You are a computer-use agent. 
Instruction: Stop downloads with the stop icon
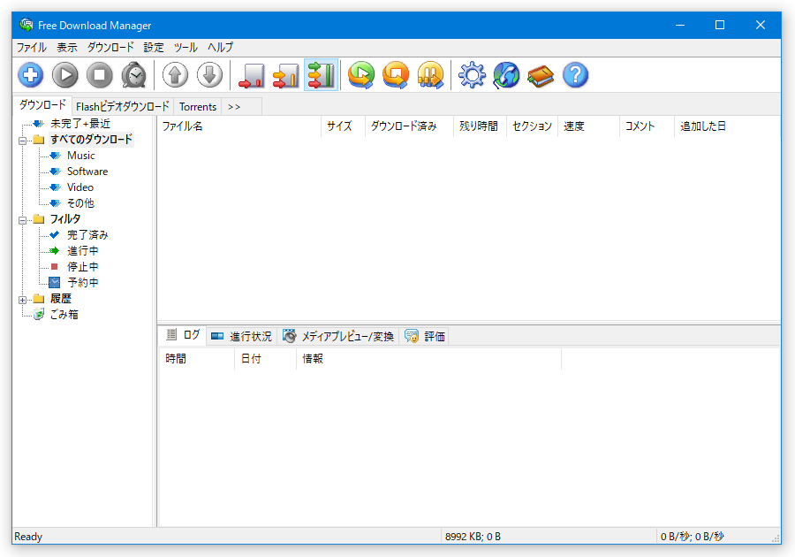coord(99,75)
